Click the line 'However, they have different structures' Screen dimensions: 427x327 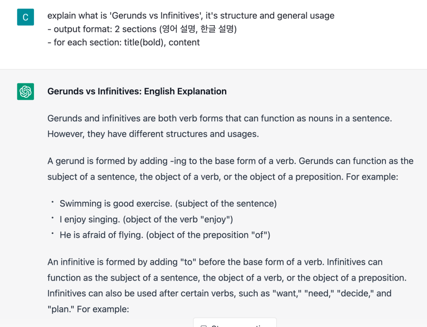pos(153,134)
